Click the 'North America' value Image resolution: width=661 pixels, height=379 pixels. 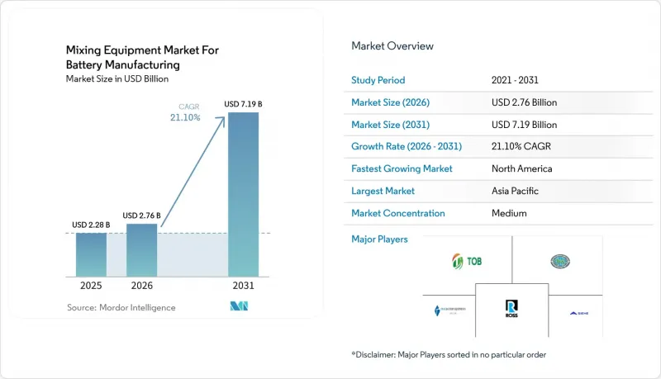coord(522,168)
